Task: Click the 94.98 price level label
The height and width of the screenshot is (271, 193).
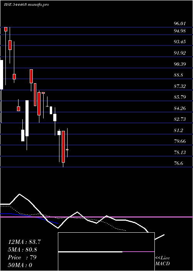Action: (x=180, y=31)
